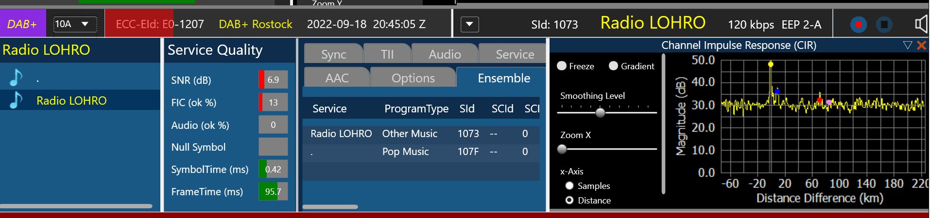This screenshot has width=930, height=218.
Task: Open the AAC tab
Action: tap(337, 78)
